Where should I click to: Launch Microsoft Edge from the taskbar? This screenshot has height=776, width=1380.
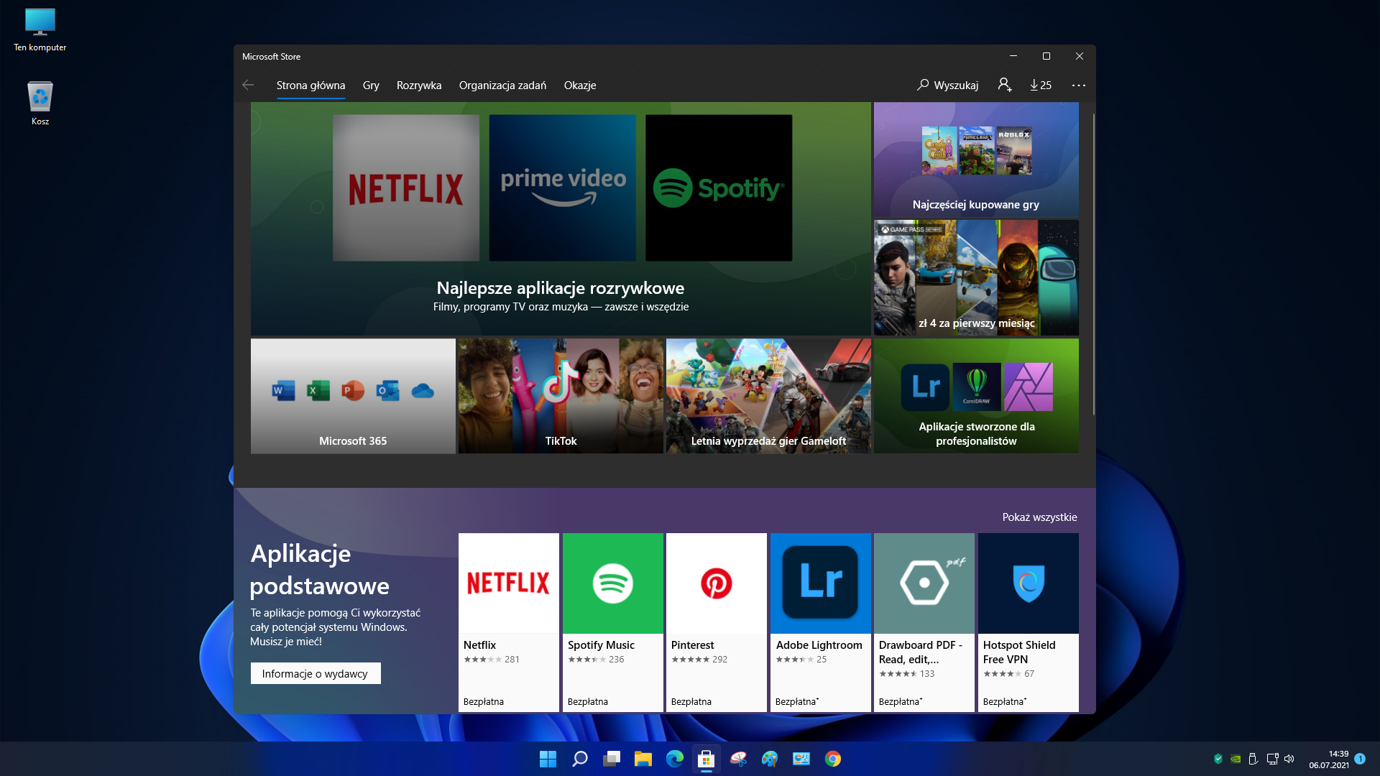click(674, 759)
